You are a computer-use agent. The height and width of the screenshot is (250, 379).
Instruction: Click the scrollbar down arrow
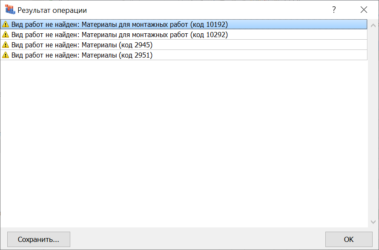(x=373, y=222)
